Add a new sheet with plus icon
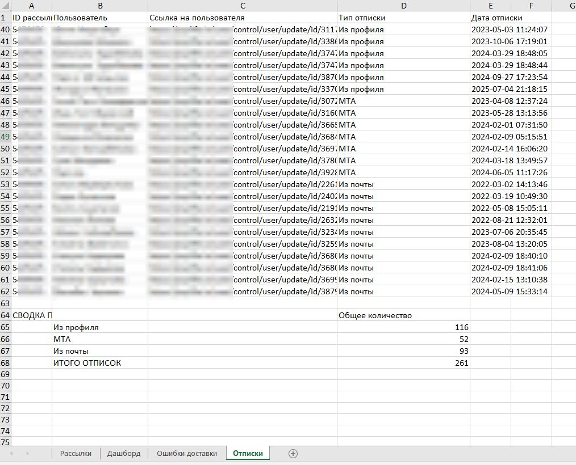This screenshot has height=465, width=576. pos(293,453)
